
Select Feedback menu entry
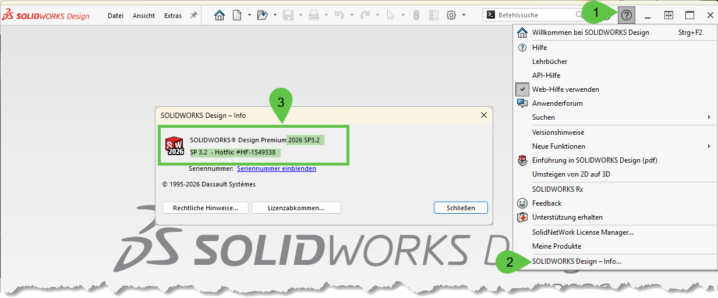[614, 203]
